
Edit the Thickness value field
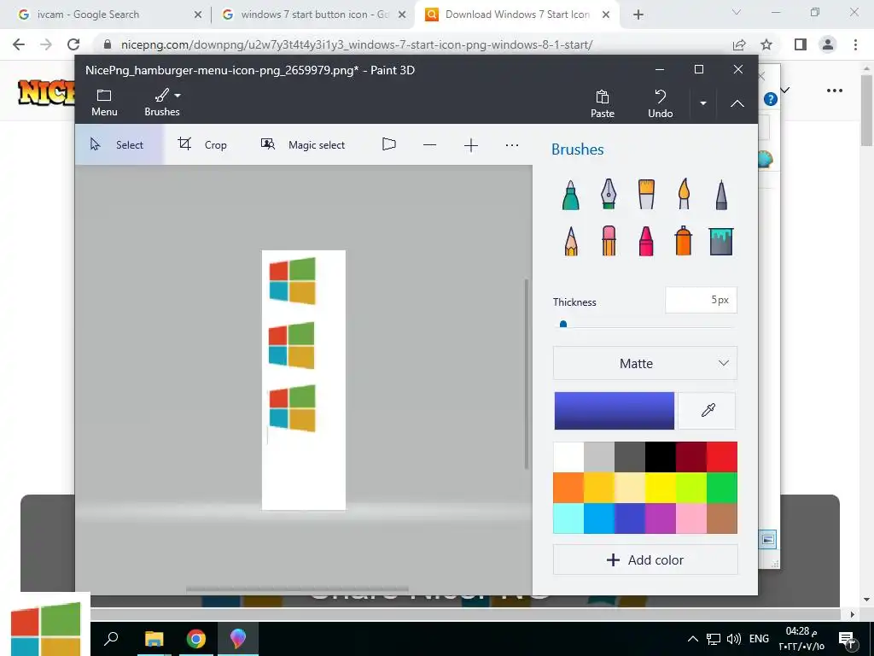(701, 300)
